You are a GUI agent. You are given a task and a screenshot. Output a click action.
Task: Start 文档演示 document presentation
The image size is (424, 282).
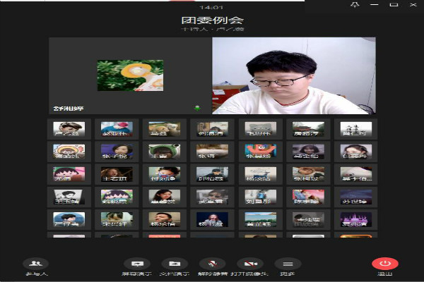(175, 265)
